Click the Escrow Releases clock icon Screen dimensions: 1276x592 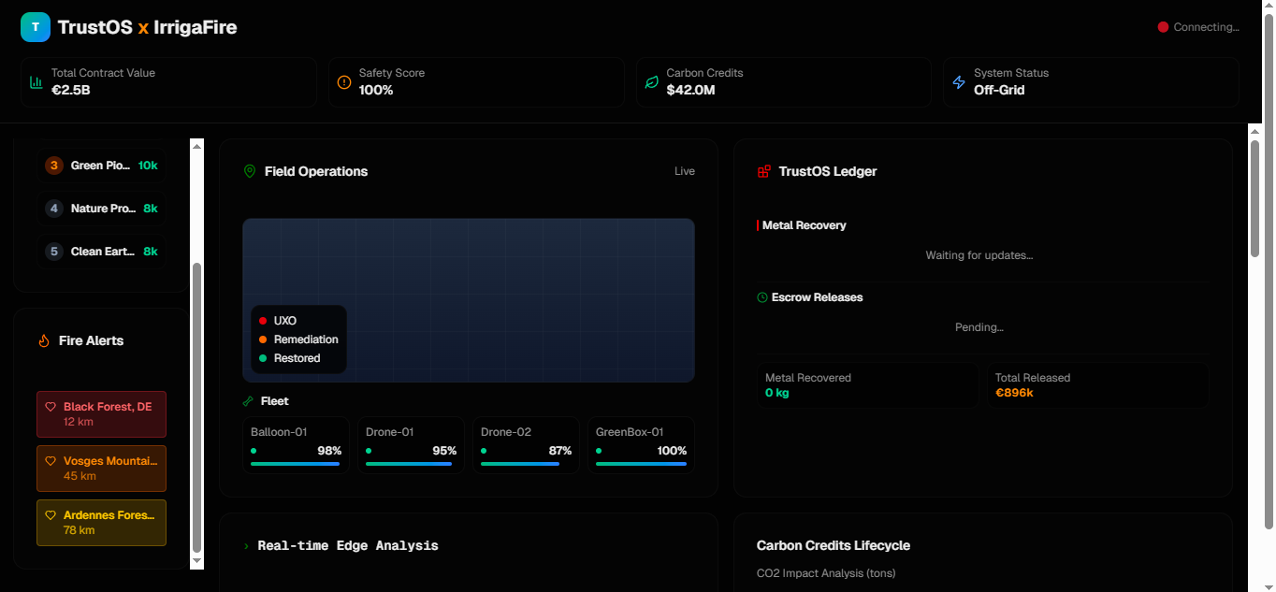coord(762,297)
